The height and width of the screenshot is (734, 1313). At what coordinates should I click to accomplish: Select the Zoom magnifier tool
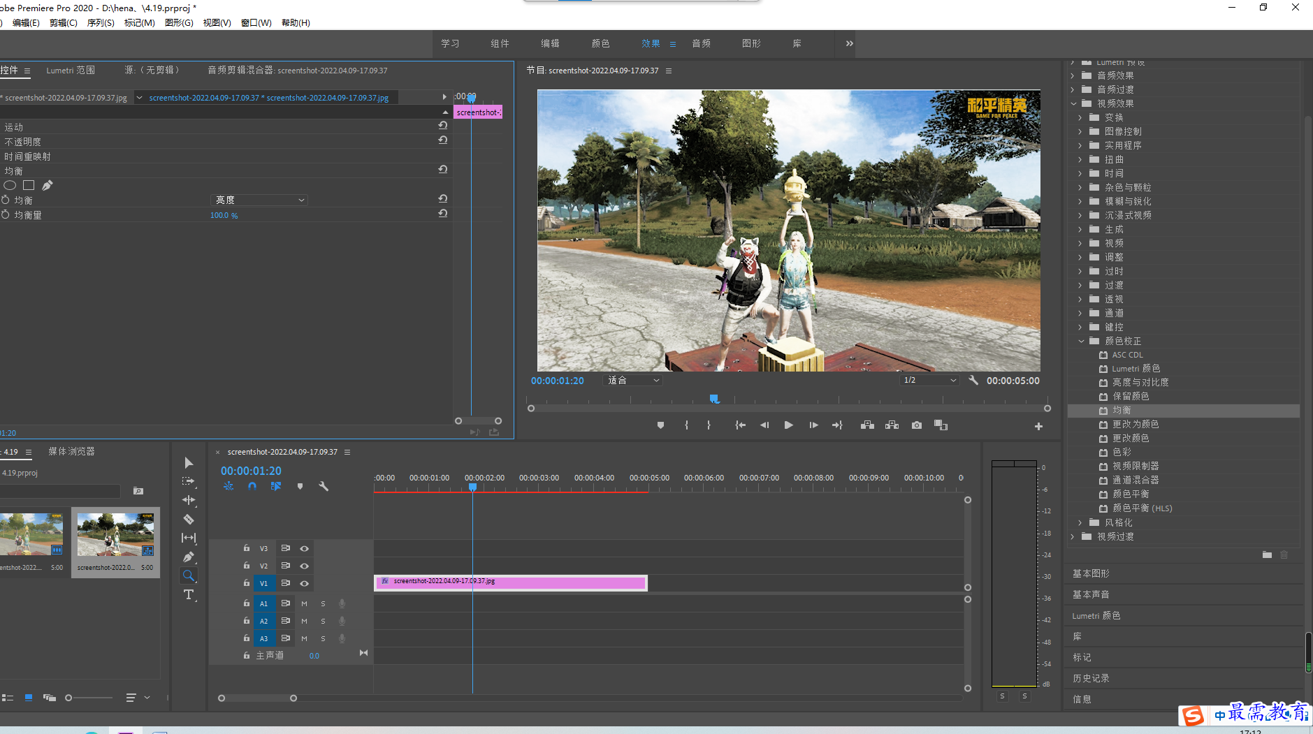point(189,575)
